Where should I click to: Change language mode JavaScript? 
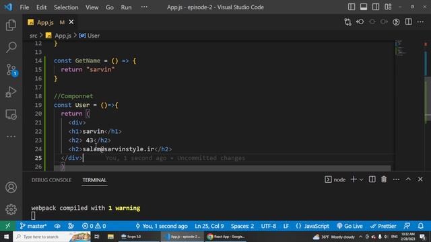click(x=312, y=226)
